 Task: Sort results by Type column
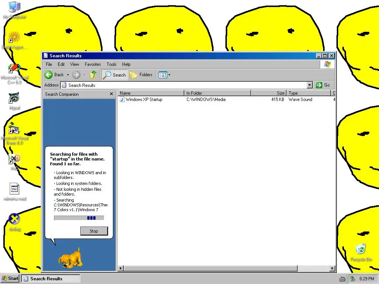click(x=308, y=93)
